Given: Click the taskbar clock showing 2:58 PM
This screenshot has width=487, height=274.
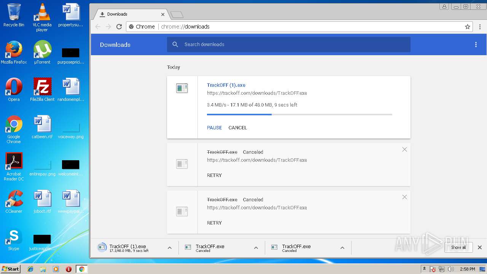Looking at the screenshot, I should click(467, 269).
